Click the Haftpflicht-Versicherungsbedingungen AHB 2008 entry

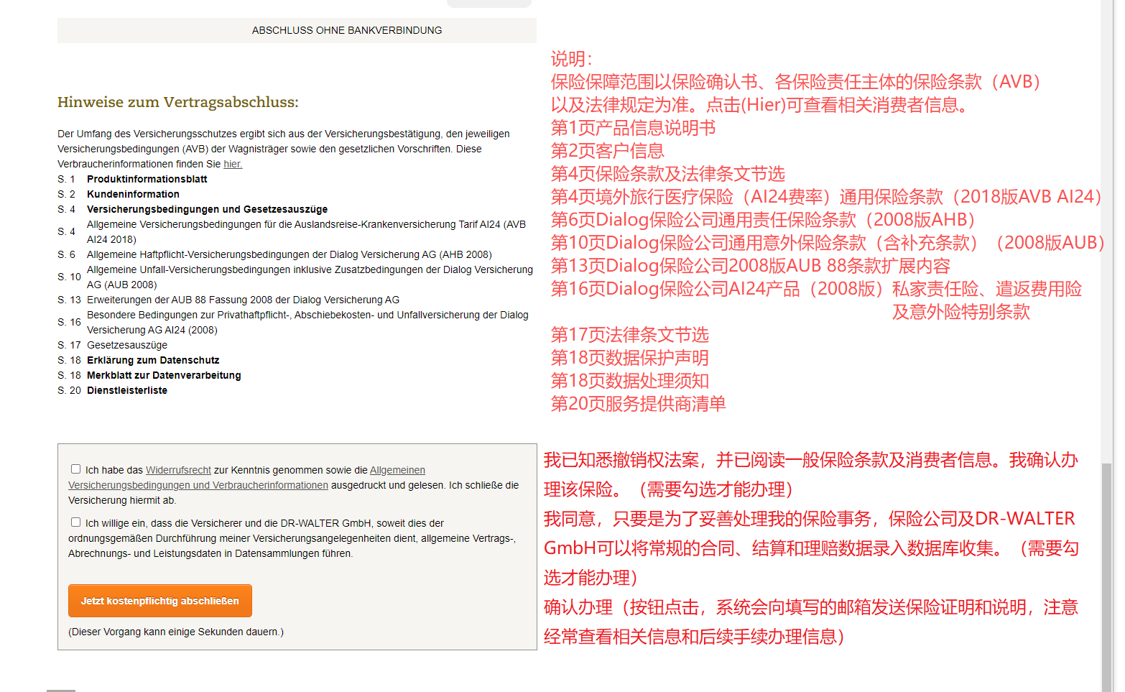click(x=289, y=254)
